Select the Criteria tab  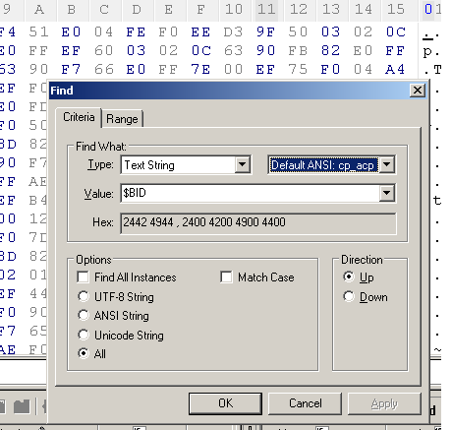pos(79,117)
